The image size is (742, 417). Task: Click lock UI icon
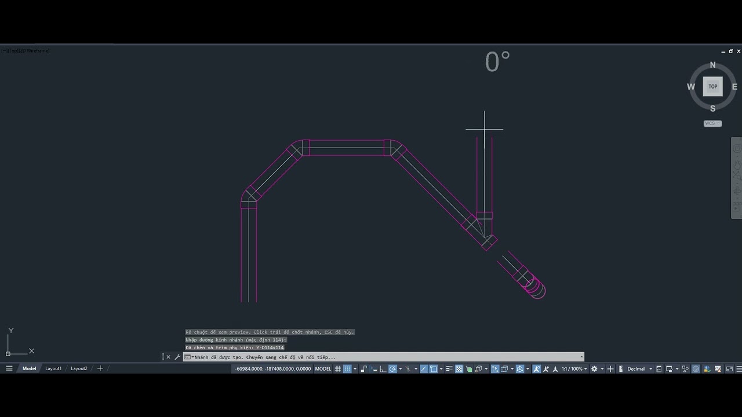[x=669, y=368]
